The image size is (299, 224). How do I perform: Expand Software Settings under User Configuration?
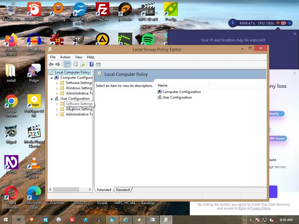(x=57, y=104)
